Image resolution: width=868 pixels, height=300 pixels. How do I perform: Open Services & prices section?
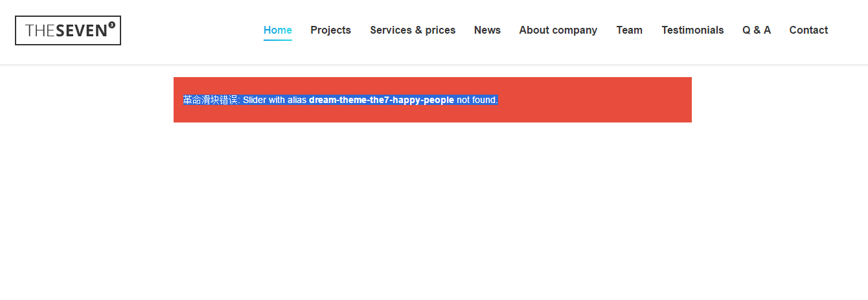click(413, 30)
